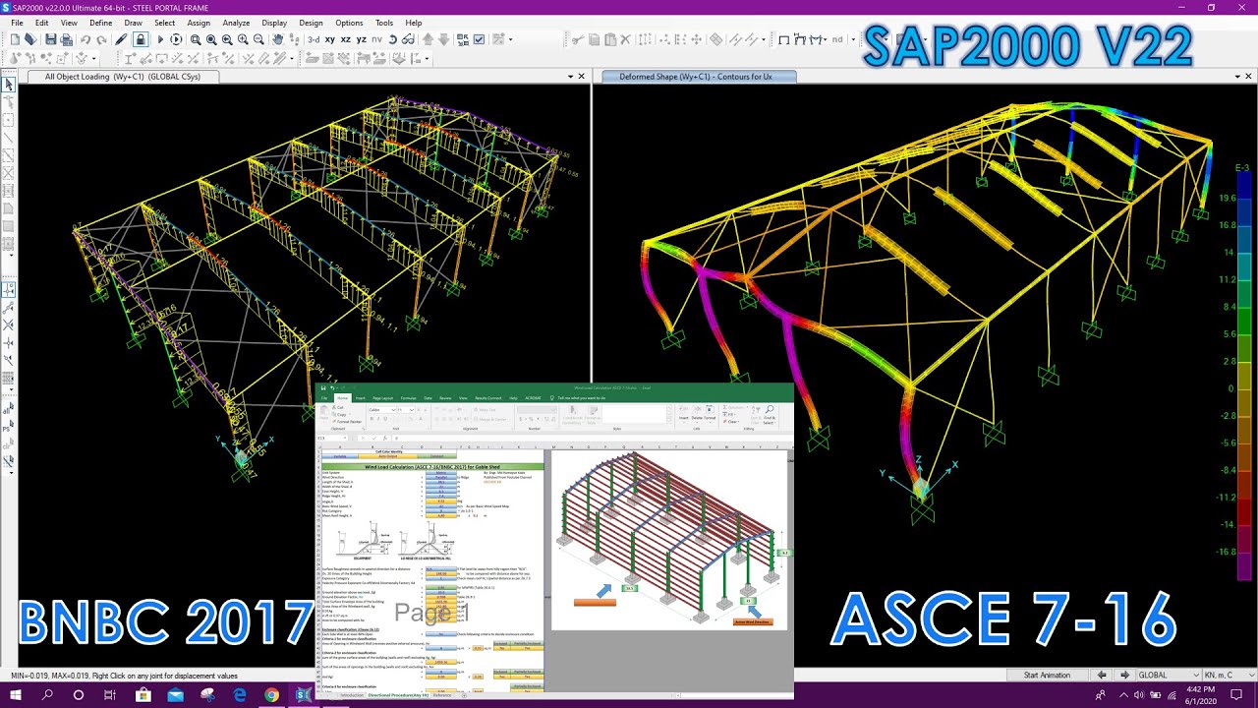Viewport: 1258px width, 708px height.
Task: Select the Pan hand tool
Action: [278, 39]
